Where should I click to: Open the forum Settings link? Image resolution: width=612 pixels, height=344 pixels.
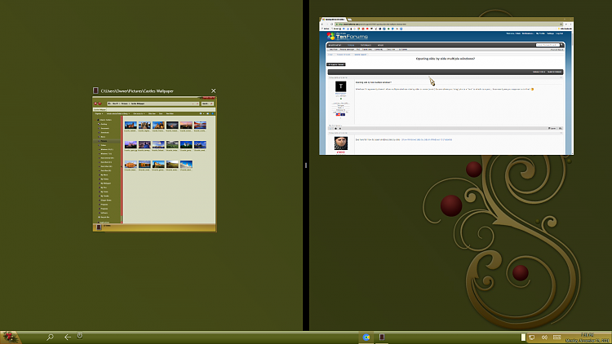point(550,33)
